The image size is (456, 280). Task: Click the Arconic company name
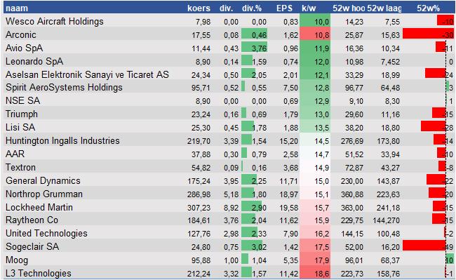point(21,35)
